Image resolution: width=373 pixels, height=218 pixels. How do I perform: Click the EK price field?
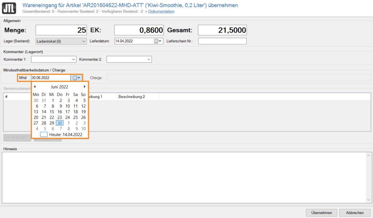pyautogui.click(x=139, y=30)
